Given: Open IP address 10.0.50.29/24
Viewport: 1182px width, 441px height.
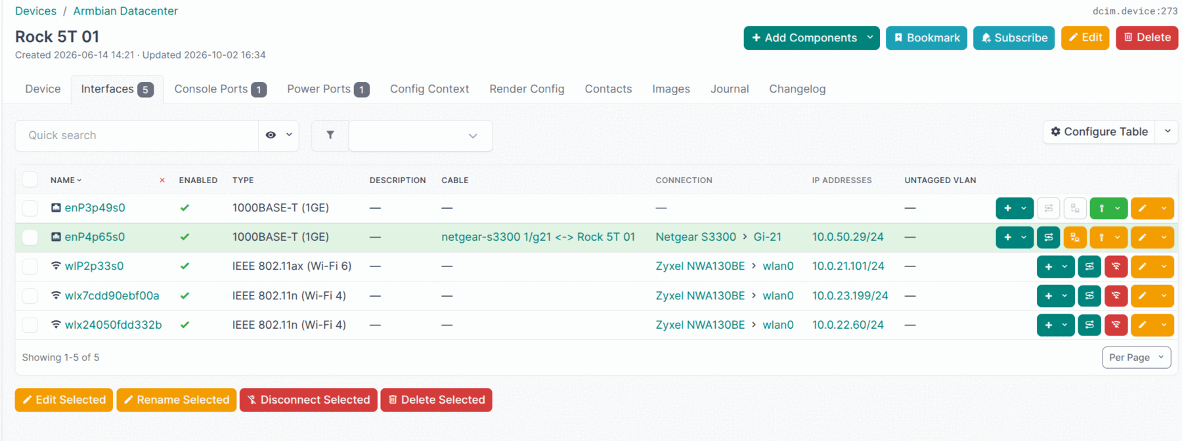Looking at the screenshot, I should click(848, 237).
